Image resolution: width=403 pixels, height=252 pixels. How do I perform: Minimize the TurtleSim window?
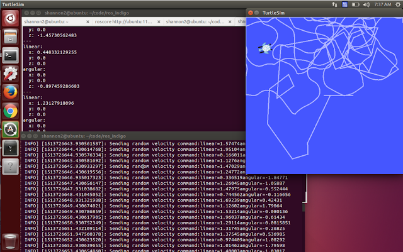(256, 13)
